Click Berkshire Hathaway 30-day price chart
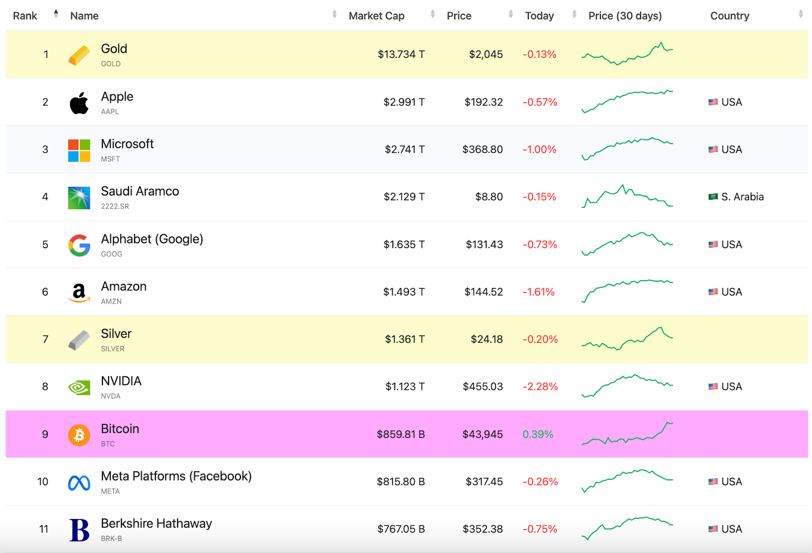Screen dimensions: 812x553 (627, 528)
